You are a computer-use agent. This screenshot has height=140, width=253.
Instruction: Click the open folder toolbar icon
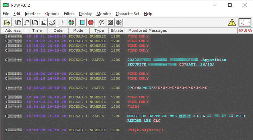pyautogui.click(x=7, y=22)
